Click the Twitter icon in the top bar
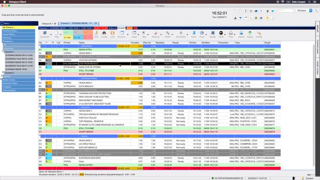 pyautogui.click(x=273, y=11)
